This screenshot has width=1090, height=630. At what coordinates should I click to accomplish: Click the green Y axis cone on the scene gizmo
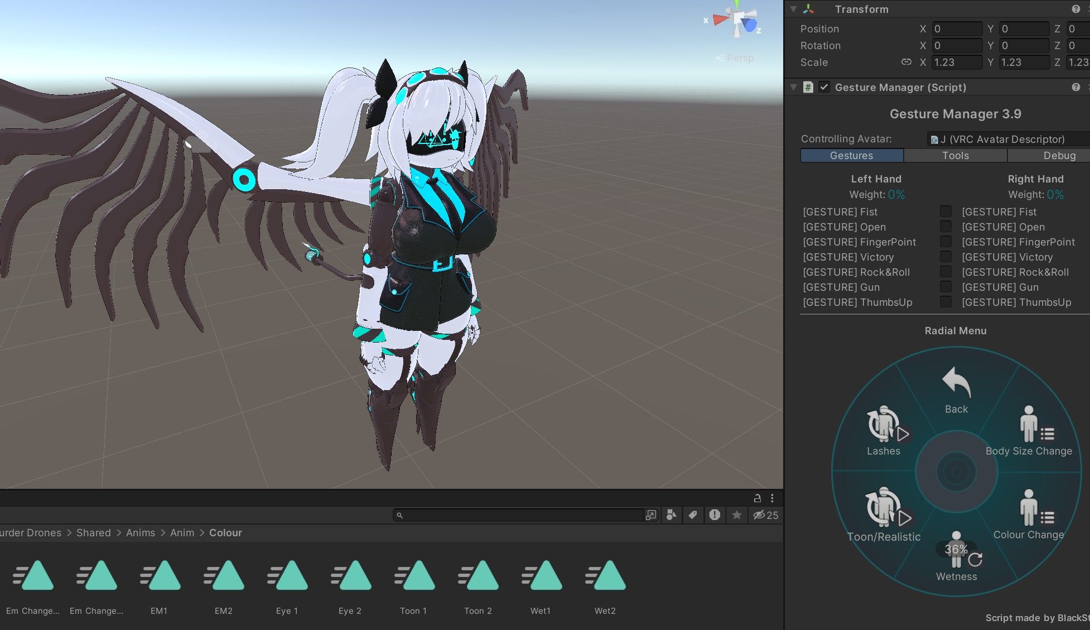point(737,4)
